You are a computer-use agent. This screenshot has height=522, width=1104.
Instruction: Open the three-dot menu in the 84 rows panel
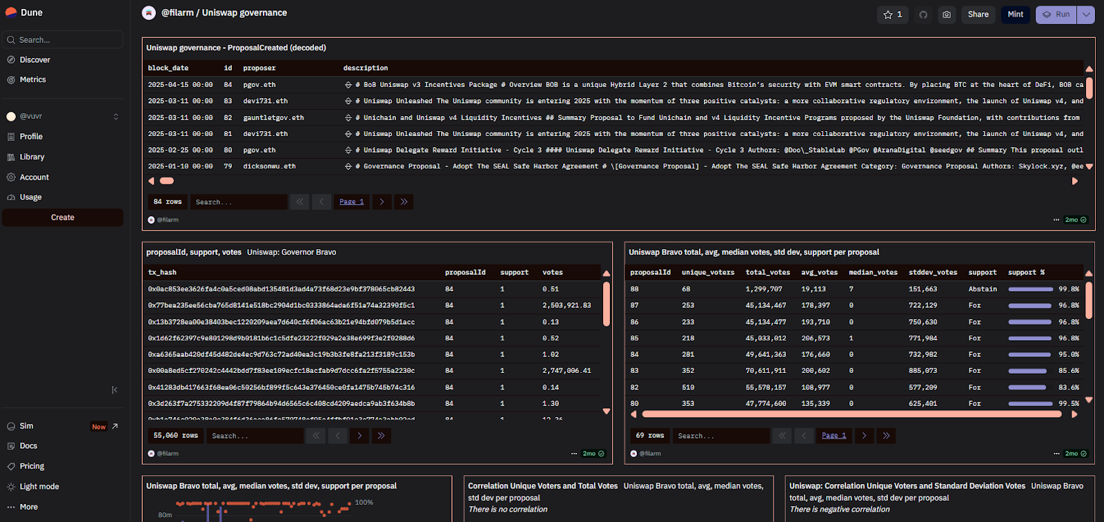click(1056, 220)
